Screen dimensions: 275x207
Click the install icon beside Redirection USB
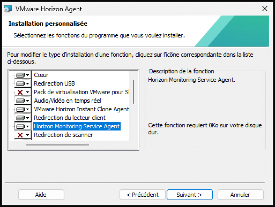click(x=20, y=83)
